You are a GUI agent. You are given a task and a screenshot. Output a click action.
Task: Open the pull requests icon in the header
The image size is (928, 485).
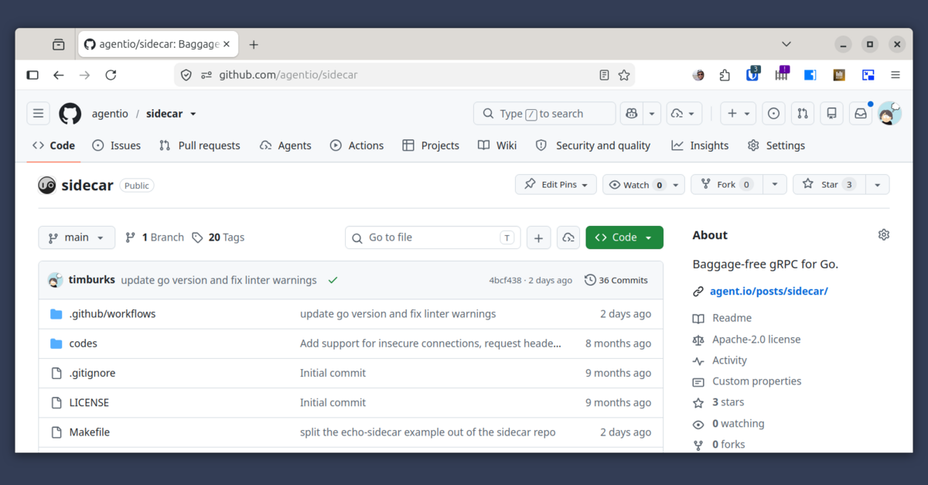click(803, 114)
